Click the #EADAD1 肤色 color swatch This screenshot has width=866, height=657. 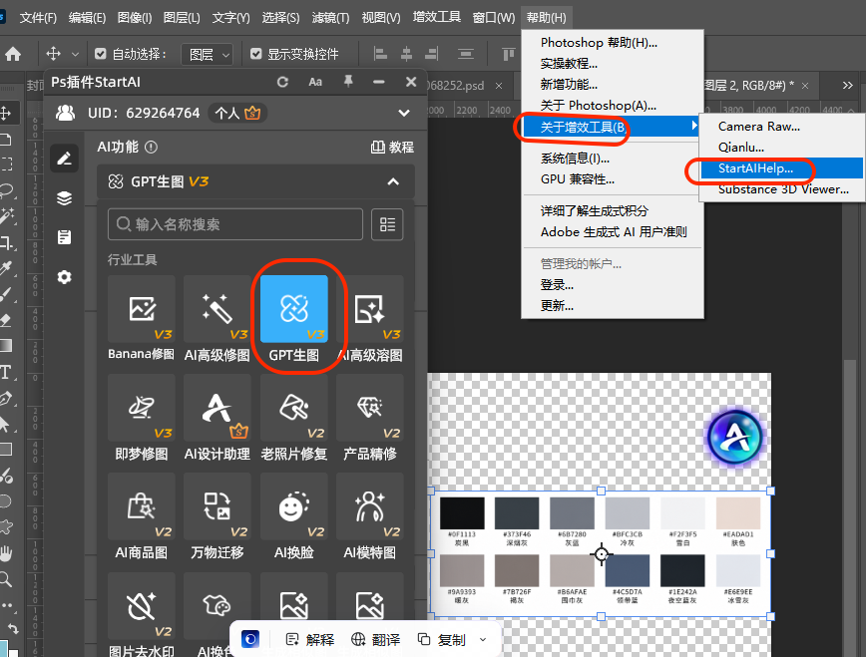pyautogui.click(x=738, y=513)
